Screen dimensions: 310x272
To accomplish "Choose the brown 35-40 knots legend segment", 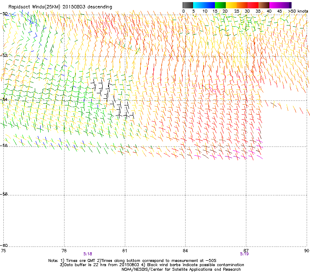I will pos(264,5).
